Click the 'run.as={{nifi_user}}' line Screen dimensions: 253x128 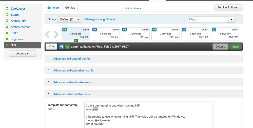pyautogui.click(x=98, y=120)
